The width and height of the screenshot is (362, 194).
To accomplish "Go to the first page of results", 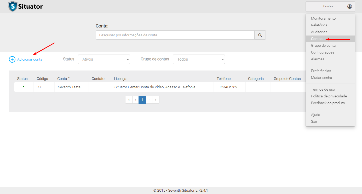I will coord(129,100).
